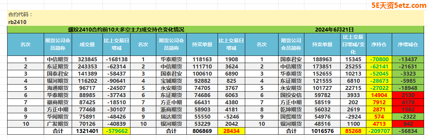Select the date cell 2024年6月21日
This screenshot has width=428, height=139.
pyautogui.click(x=334, y=29)
